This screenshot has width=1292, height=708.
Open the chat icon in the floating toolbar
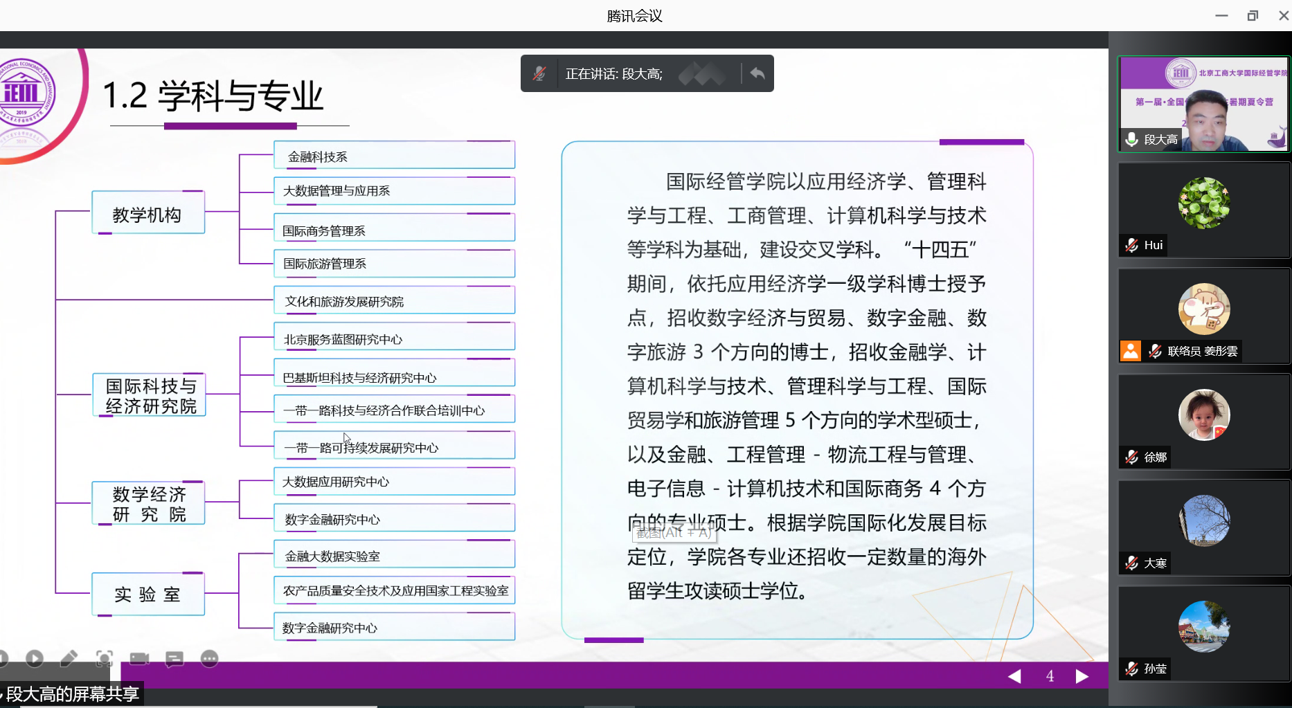tap(174, 658)
